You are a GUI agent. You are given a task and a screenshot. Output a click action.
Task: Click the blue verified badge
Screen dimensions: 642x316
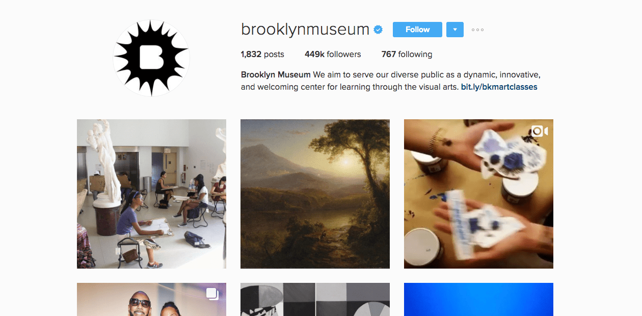pyautogui.click(x=378, y=30)
